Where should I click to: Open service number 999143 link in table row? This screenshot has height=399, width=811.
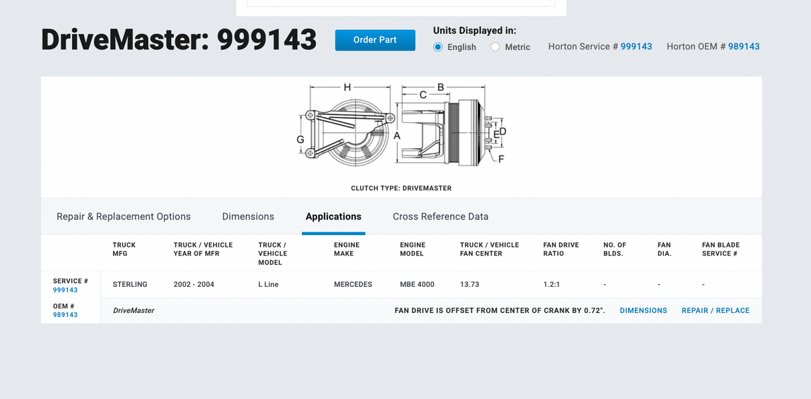point(65,290)
